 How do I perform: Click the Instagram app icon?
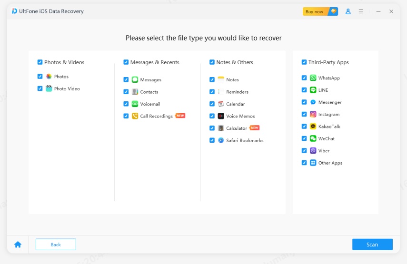[313, 114]
